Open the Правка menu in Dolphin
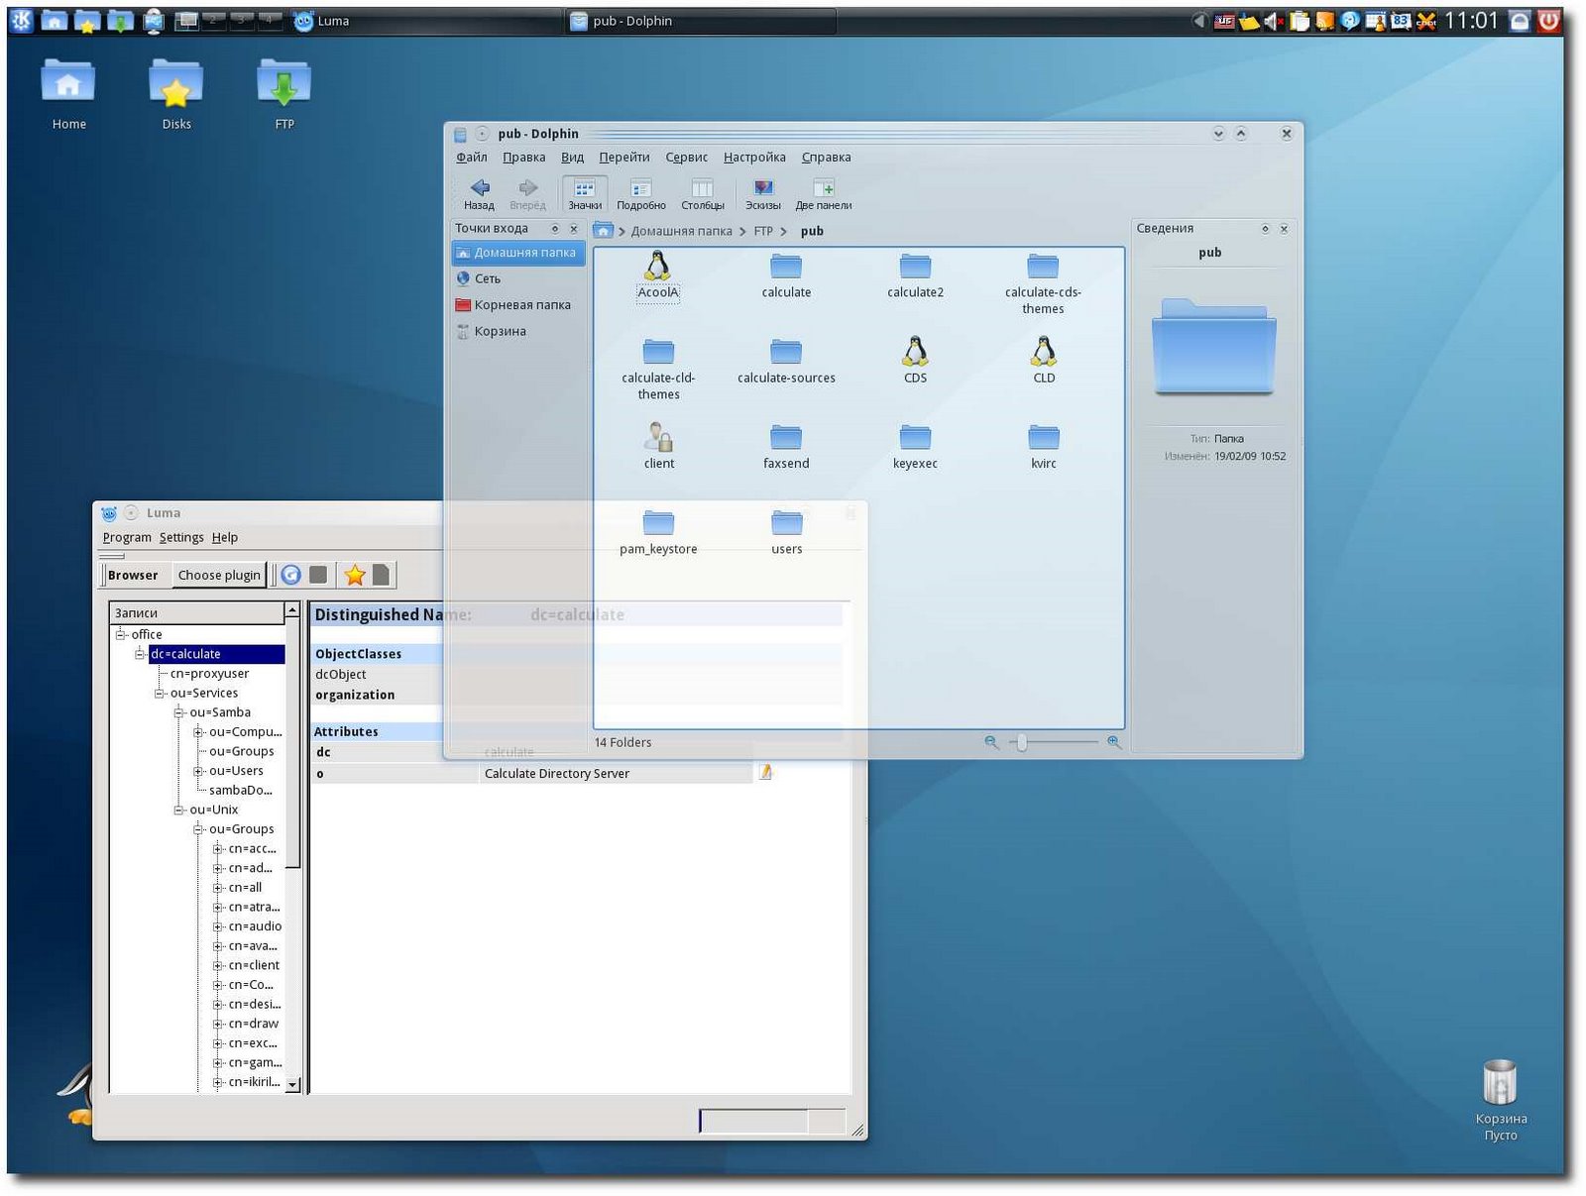Screen dimensions: 1586x1196 (x=523, y=158)
